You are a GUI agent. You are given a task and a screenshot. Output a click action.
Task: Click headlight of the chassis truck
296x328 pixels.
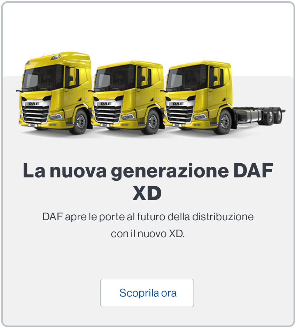point(200,116)
